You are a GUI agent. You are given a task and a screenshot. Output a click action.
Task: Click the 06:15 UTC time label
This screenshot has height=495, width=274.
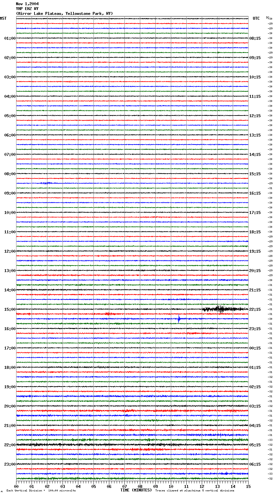255,464
